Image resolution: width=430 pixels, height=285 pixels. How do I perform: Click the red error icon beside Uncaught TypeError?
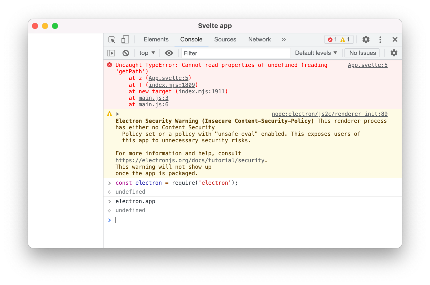pos(109,65)
